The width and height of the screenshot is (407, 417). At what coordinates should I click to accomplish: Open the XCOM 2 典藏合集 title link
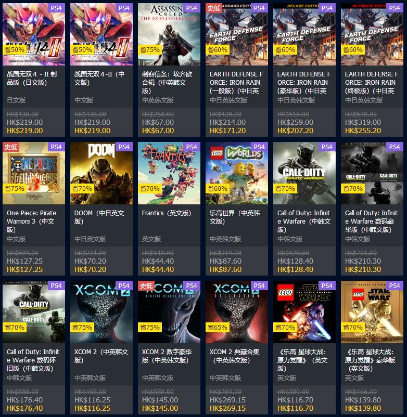pos(234,356)
